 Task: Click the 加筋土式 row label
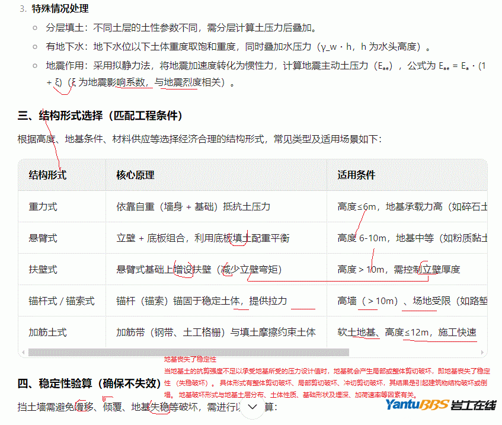click(47, 333)
